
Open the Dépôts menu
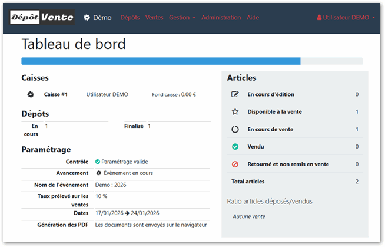tap(130, 18)
